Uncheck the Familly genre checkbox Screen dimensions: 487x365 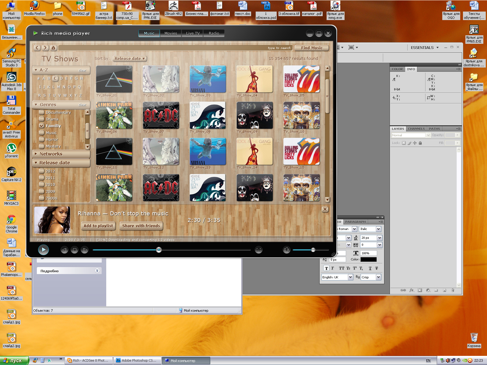point(42,126)
